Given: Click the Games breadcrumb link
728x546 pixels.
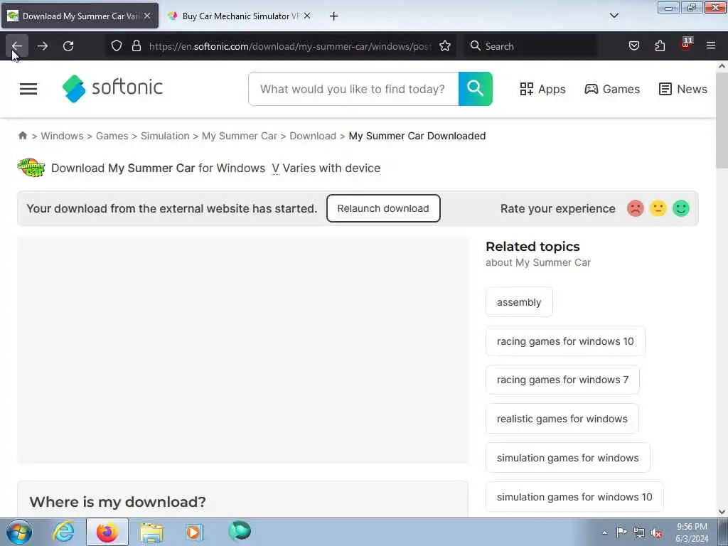Looking at the screenshot, I should pos(112,136).
